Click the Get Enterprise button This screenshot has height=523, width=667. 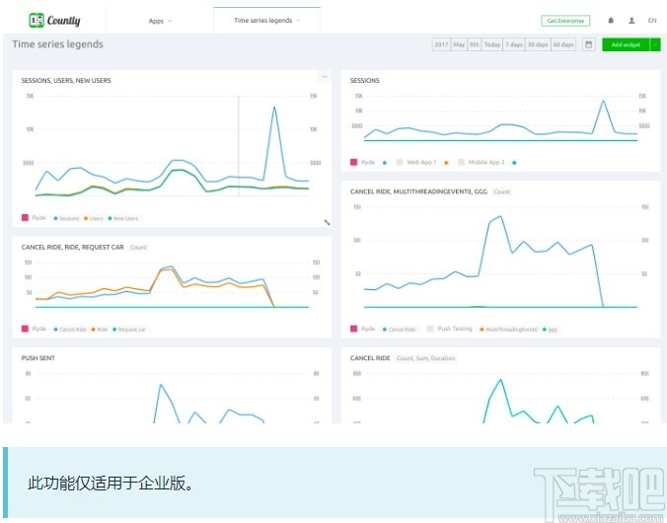(565, 21)
